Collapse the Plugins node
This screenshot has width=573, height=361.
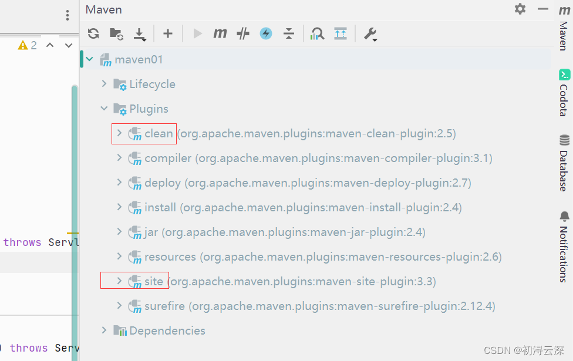click(104, 108)
